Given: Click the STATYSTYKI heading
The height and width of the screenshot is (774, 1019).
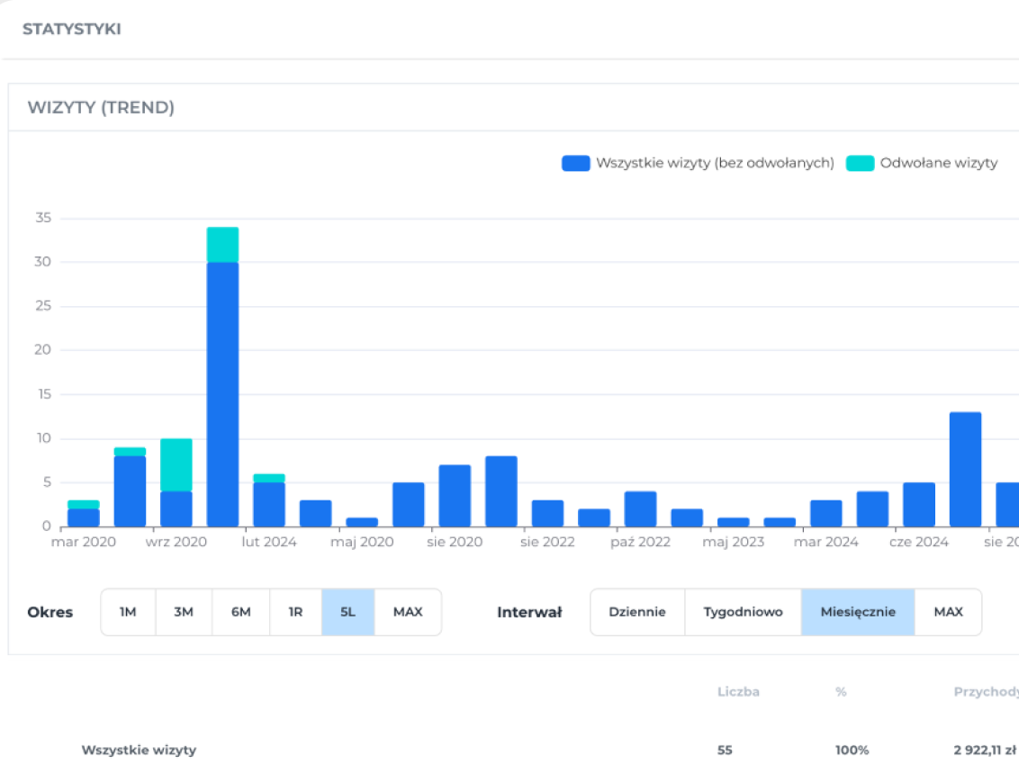Looking at the screenshot, I should (x=72, y=29).
